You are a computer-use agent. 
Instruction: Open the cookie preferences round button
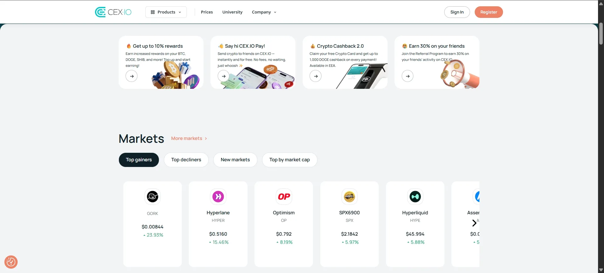pyautogui.click(x=11, y=262)
